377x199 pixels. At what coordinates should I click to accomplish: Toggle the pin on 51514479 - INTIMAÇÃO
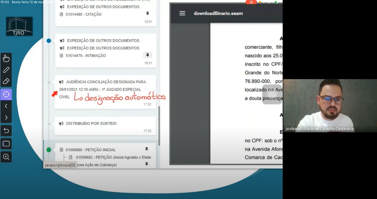click(147, 55)
